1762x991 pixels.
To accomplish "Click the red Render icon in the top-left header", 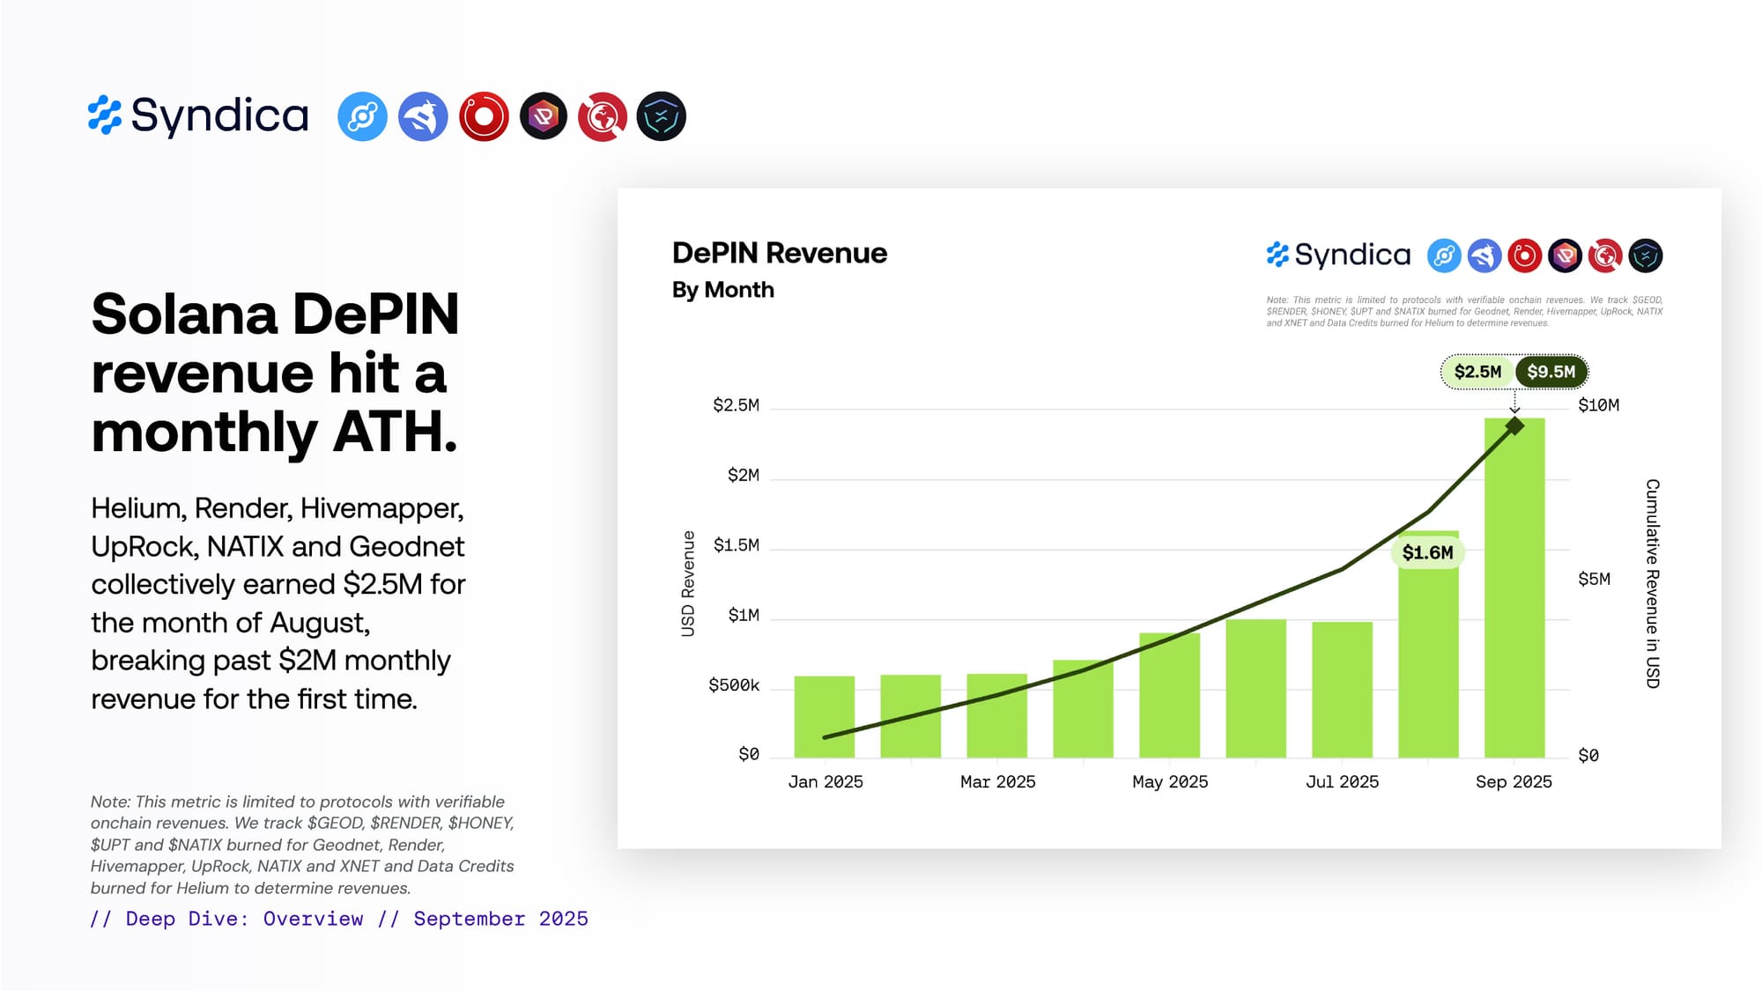I will pos(484,116).
